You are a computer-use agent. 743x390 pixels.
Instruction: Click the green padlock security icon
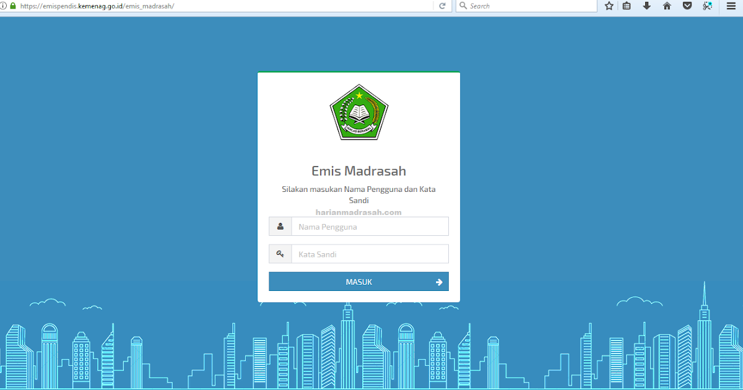pyautogui.click(x=14, y=6)
